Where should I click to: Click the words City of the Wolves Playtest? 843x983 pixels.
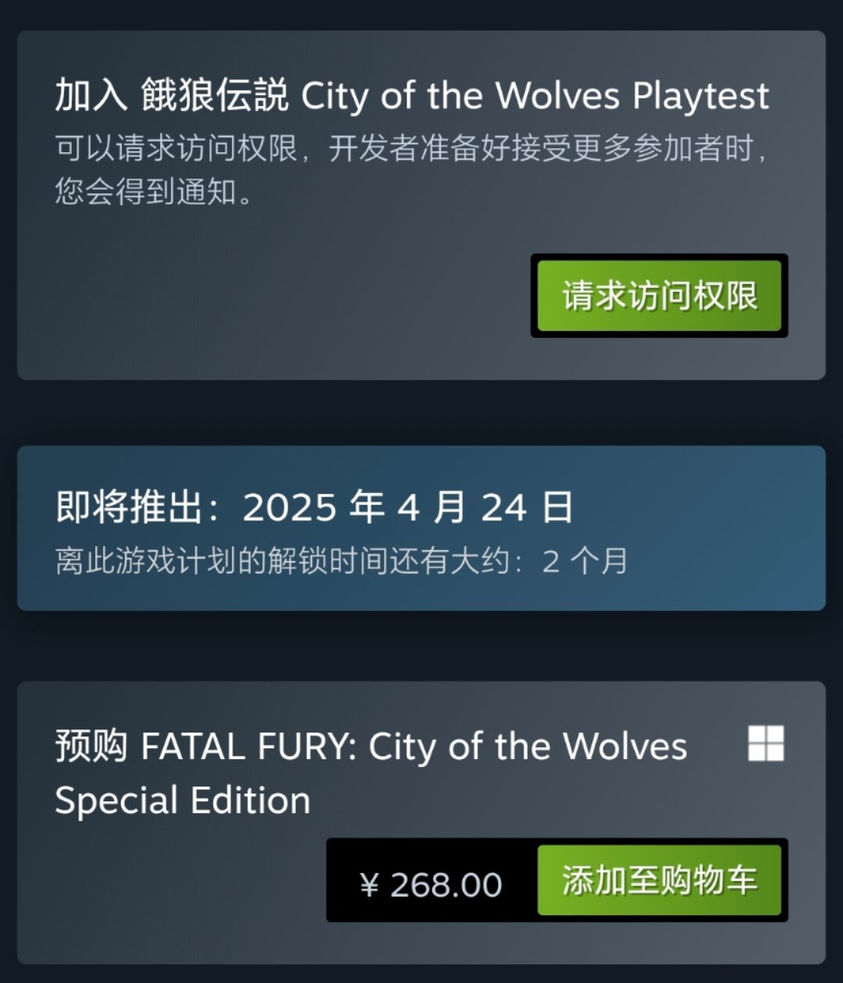pyautogui.click(x=535, y=96)
